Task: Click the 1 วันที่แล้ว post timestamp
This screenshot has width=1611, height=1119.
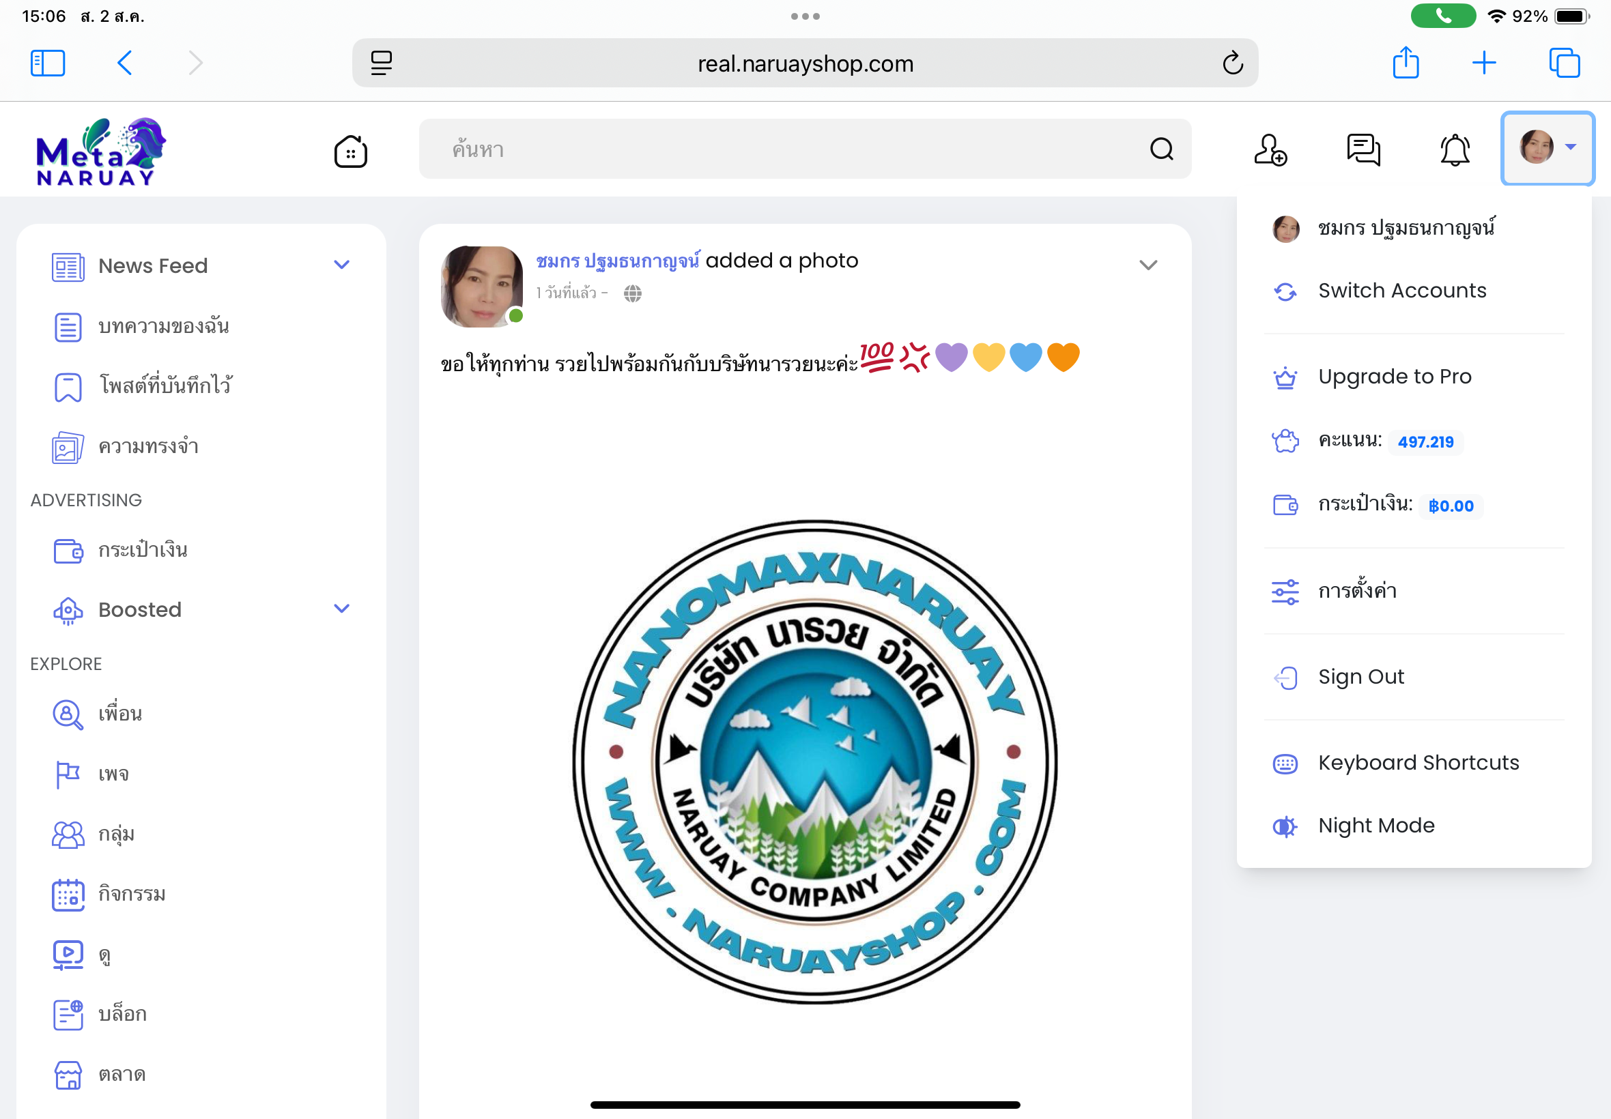Action: [x=566, y=293]
